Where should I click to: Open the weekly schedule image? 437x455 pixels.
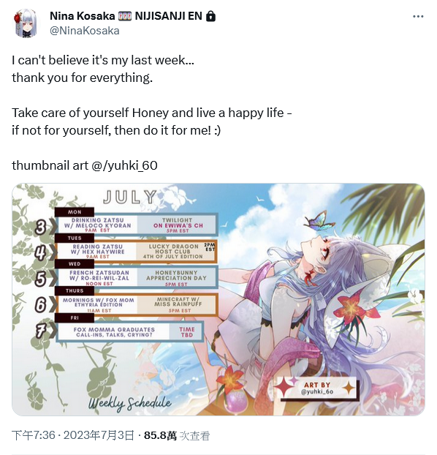pos(218,299)
